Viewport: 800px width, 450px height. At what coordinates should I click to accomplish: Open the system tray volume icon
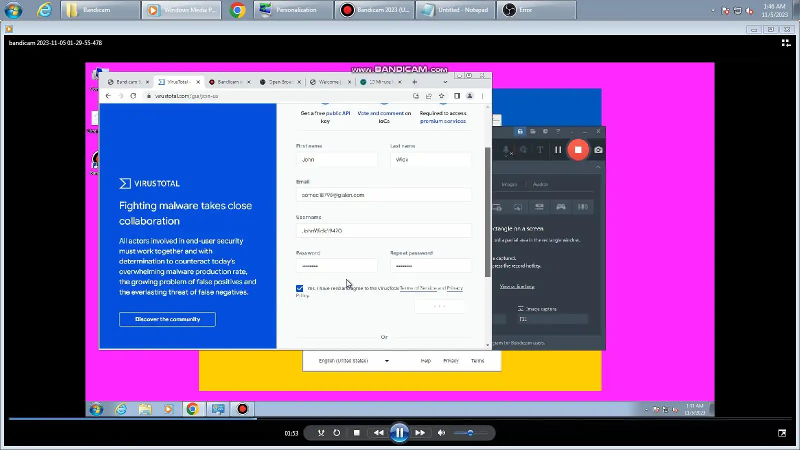tap(749, 10)
